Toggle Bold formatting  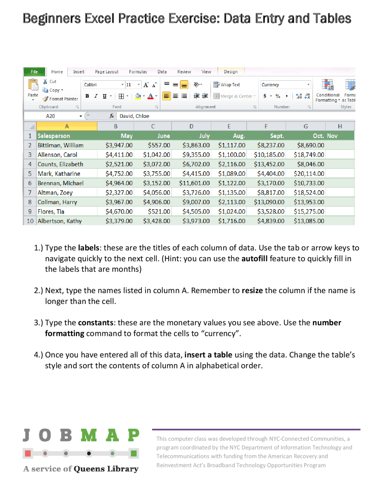tap(87, 96)
